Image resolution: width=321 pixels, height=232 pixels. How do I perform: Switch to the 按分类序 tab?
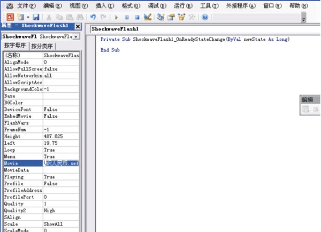[x=42, y=46]
